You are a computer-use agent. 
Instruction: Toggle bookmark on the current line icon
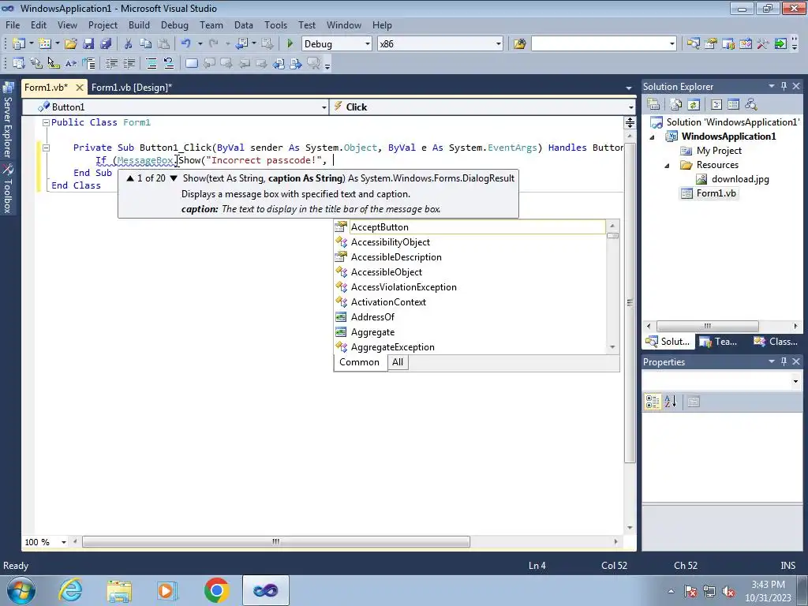point(192,63)
